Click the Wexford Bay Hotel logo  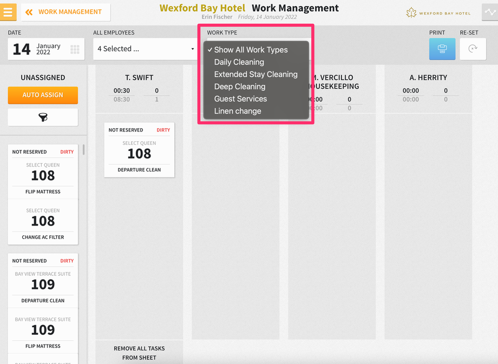(438, 12)
